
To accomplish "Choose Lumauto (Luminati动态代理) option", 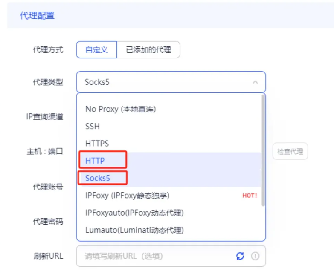I will [134, 230].
